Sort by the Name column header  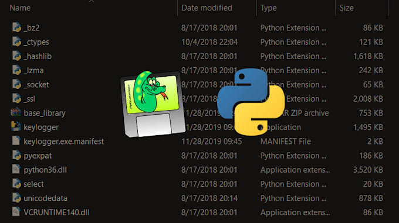[x=20, y=8]
